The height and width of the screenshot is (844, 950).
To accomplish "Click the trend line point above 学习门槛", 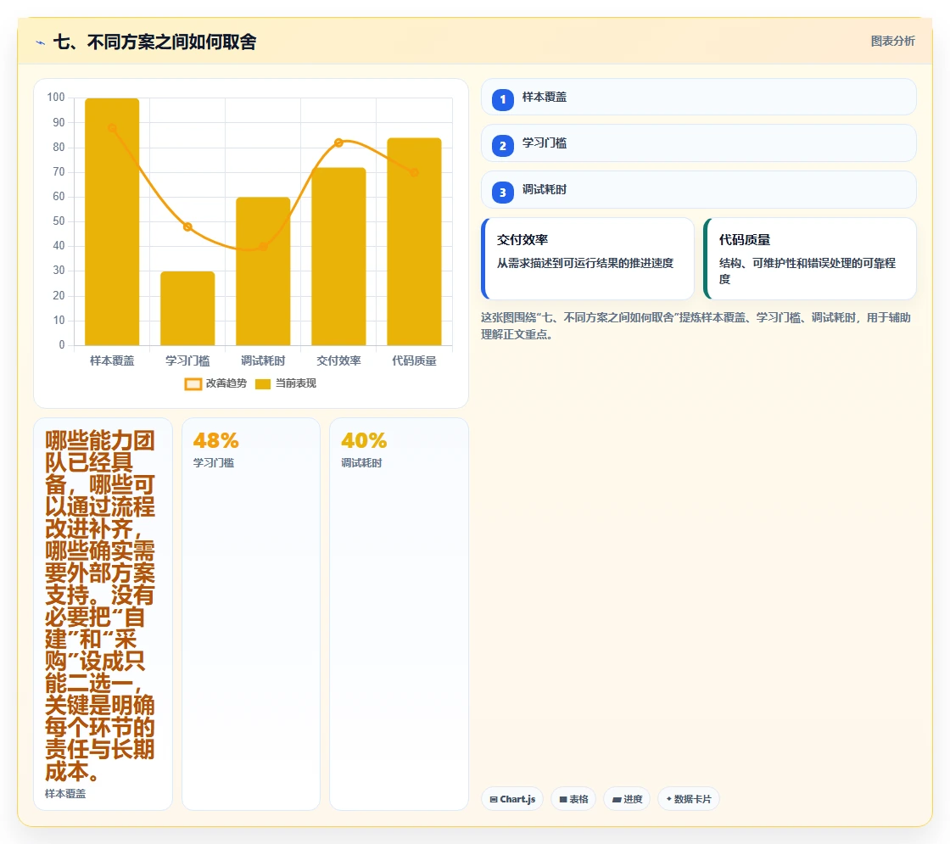I will coord(187,227).
